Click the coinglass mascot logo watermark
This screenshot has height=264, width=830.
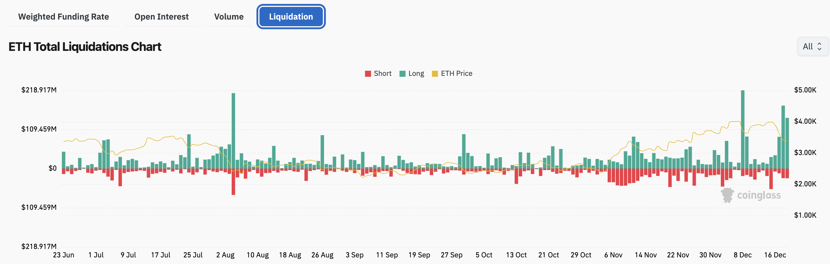727,195
